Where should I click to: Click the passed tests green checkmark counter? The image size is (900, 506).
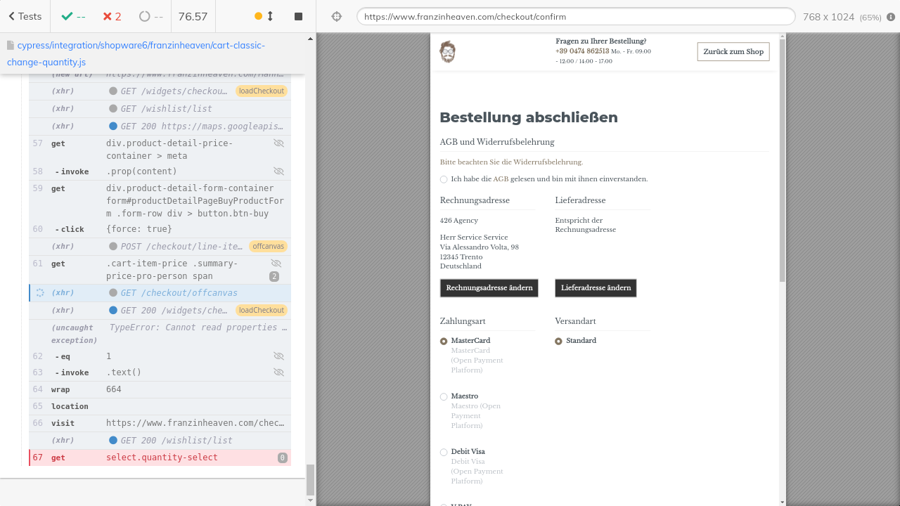point(73,16)
